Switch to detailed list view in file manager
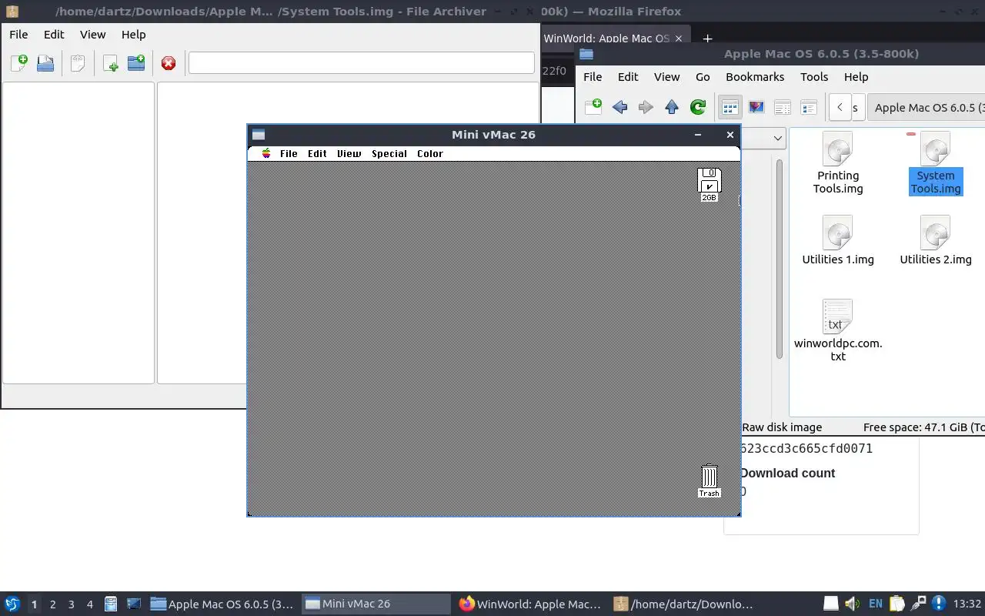 click(809, 107)
